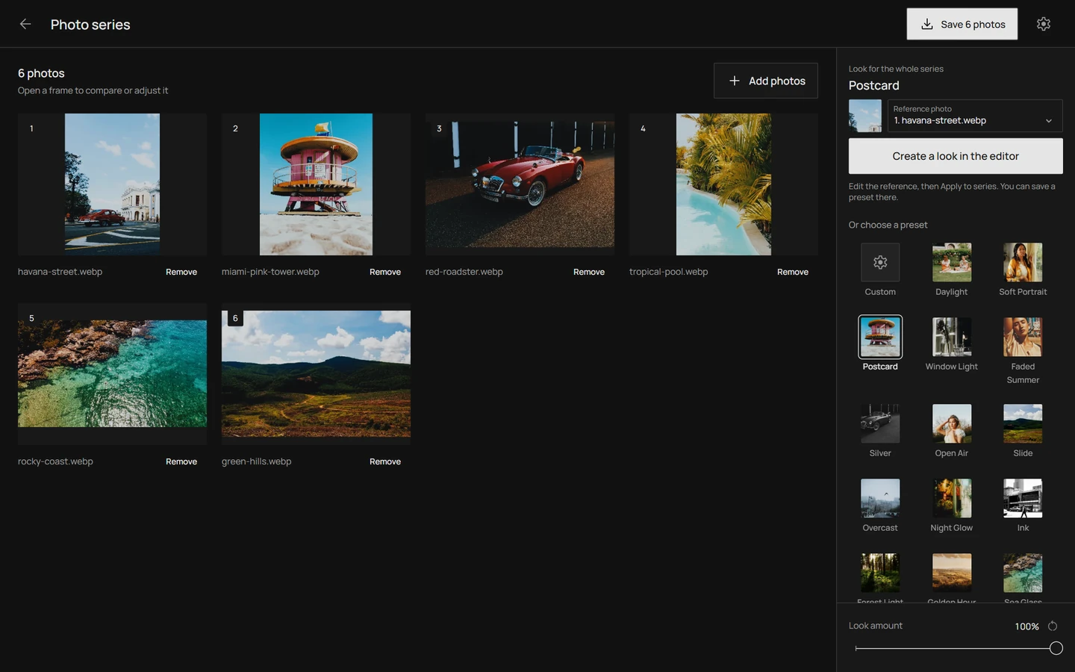Select the Sea Glass preset thumbnail
The width and height of the screenshot is (1075, 672).
[1023, 573]
